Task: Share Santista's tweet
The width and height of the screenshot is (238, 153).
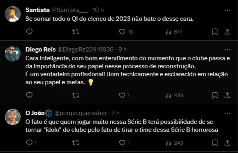Action: (227, 32)
